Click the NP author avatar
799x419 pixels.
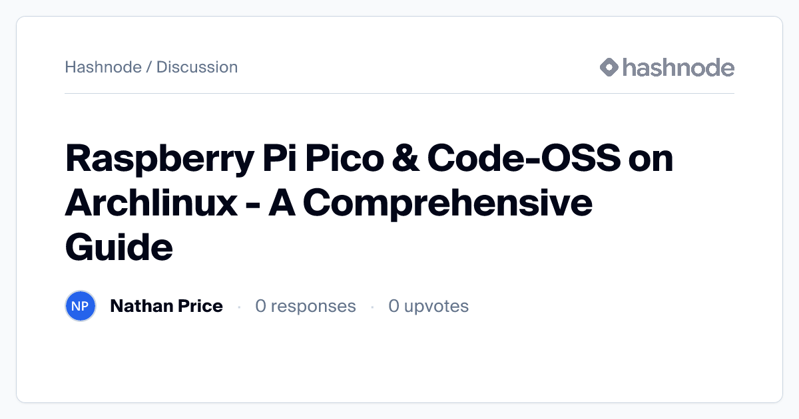click(x=81, y=306)
